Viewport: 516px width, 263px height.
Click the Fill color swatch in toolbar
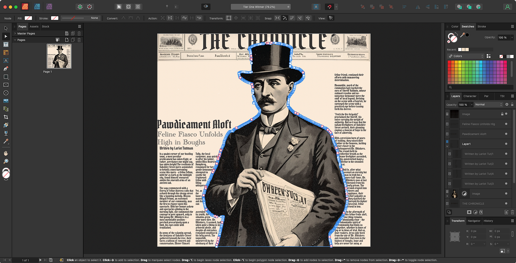click(x=28, y=18)
